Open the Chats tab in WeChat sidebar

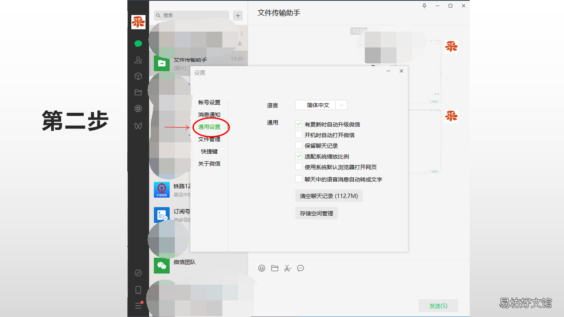click(138, 44)
